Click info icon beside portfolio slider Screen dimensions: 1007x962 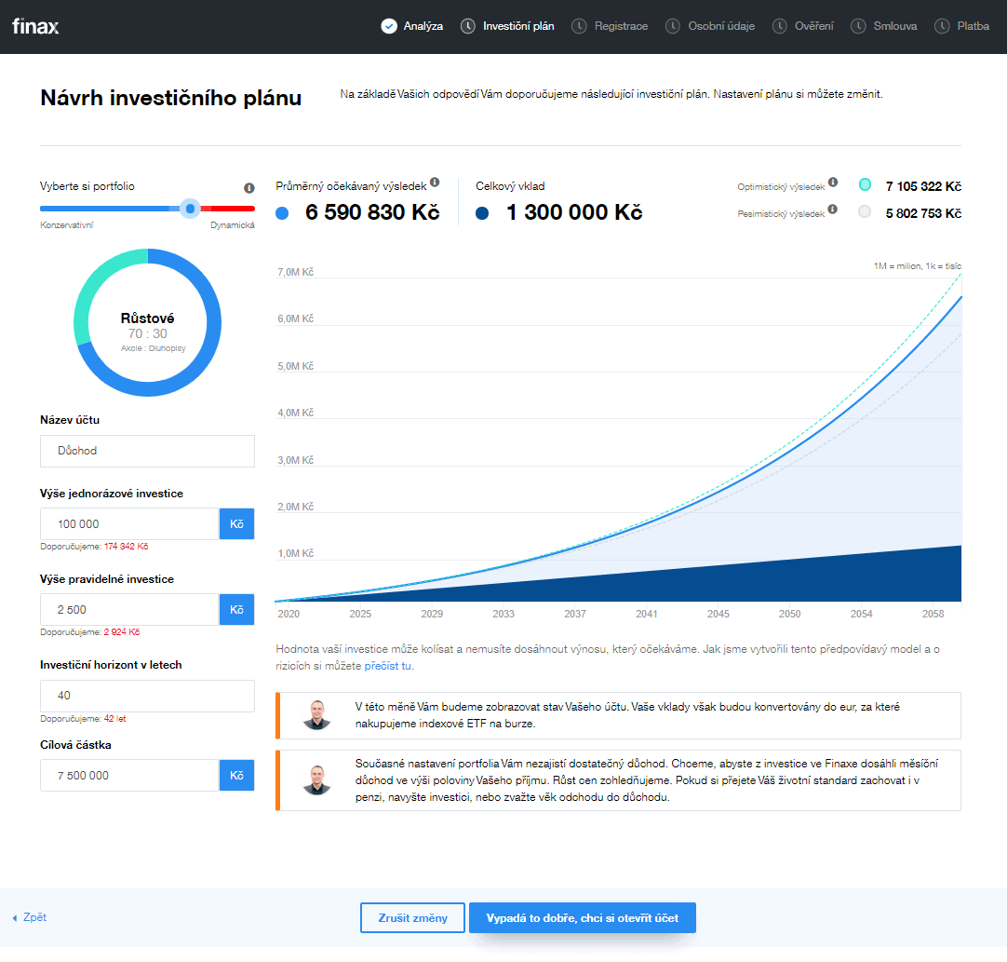(x=248, y=187)
